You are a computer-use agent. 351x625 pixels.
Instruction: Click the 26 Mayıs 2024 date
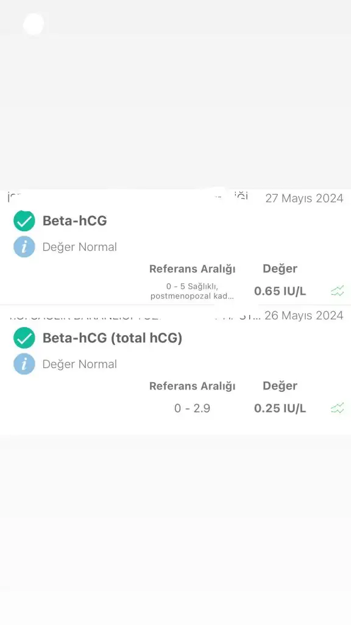pyautogui.click(x=303, y=316)
